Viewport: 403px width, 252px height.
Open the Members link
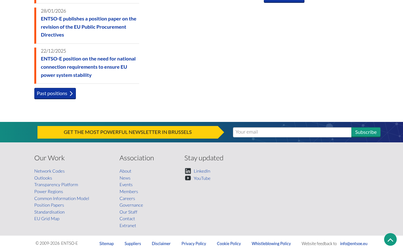(129, 192)
